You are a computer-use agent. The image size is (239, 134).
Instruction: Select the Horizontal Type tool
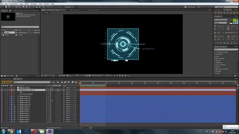tap(30, 7)
